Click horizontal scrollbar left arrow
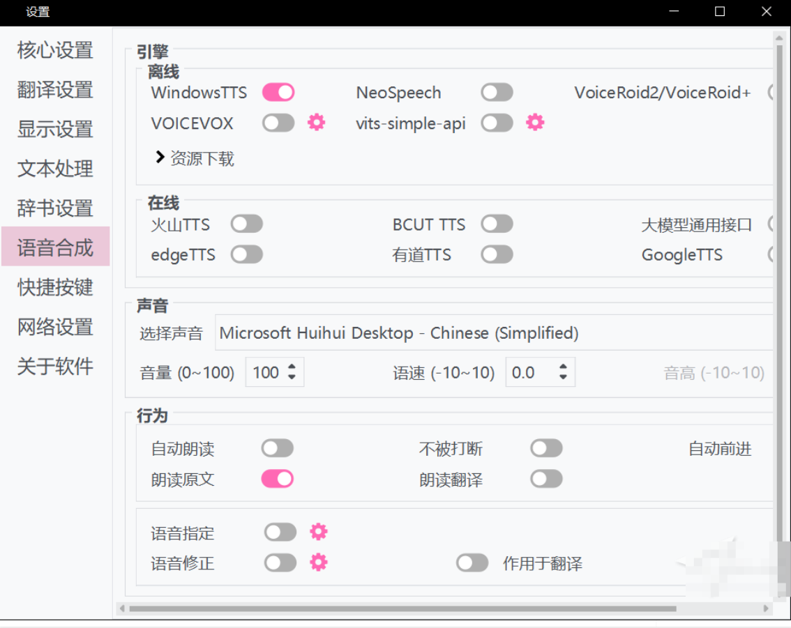The width and height of the screenshot is (791, 628). pyautogui.click(x=121, y=608)
